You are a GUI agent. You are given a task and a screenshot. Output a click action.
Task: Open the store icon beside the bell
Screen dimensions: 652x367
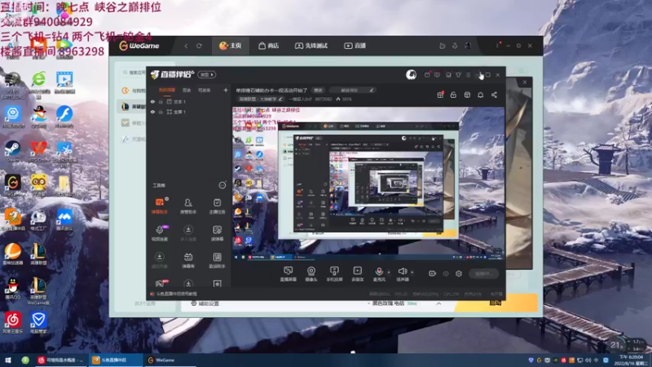coord(467,95)
